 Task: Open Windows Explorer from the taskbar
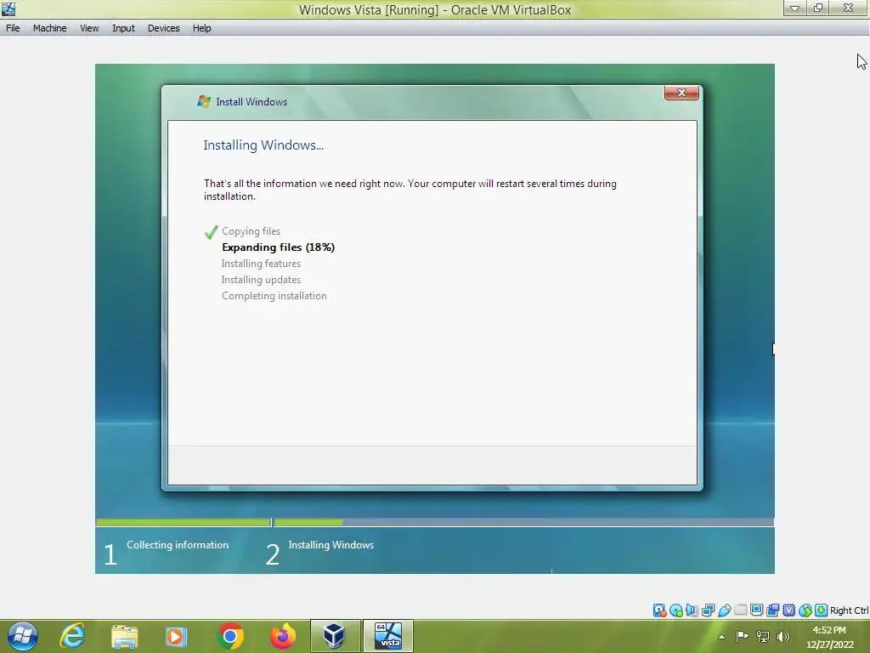point(124,636)
